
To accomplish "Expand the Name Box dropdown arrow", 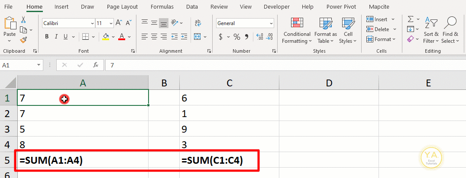I will click(x=39, y=65).
